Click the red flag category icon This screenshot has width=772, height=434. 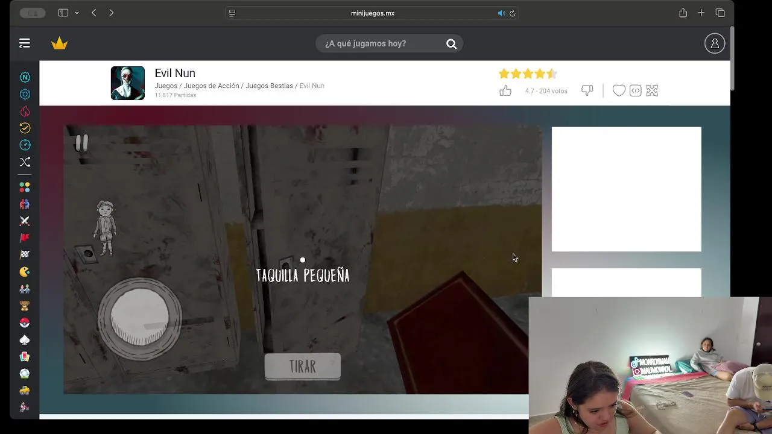click(25, 238)
